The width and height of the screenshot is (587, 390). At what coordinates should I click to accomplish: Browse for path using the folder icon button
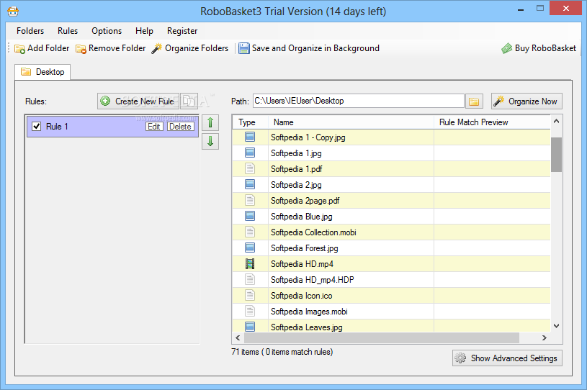pos(474,101)
